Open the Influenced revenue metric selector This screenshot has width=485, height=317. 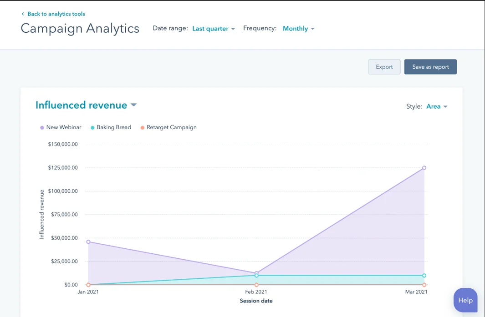(x=82, y=105)
